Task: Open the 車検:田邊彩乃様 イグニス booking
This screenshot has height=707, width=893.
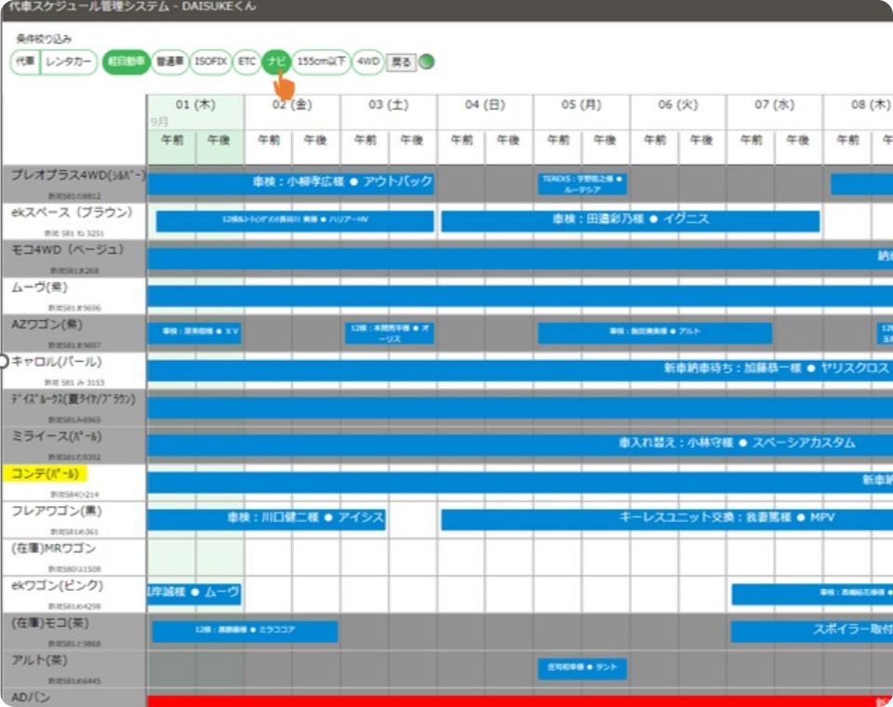Action: [x=631, y=221]
